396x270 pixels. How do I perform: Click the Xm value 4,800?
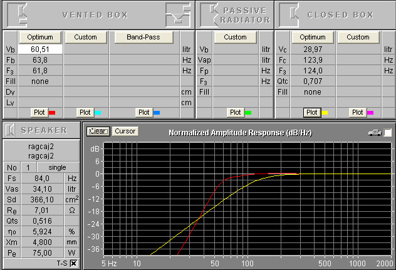(42, 242)
